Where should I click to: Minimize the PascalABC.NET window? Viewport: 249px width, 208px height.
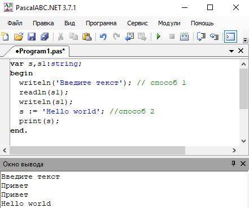tap(185, 7)
